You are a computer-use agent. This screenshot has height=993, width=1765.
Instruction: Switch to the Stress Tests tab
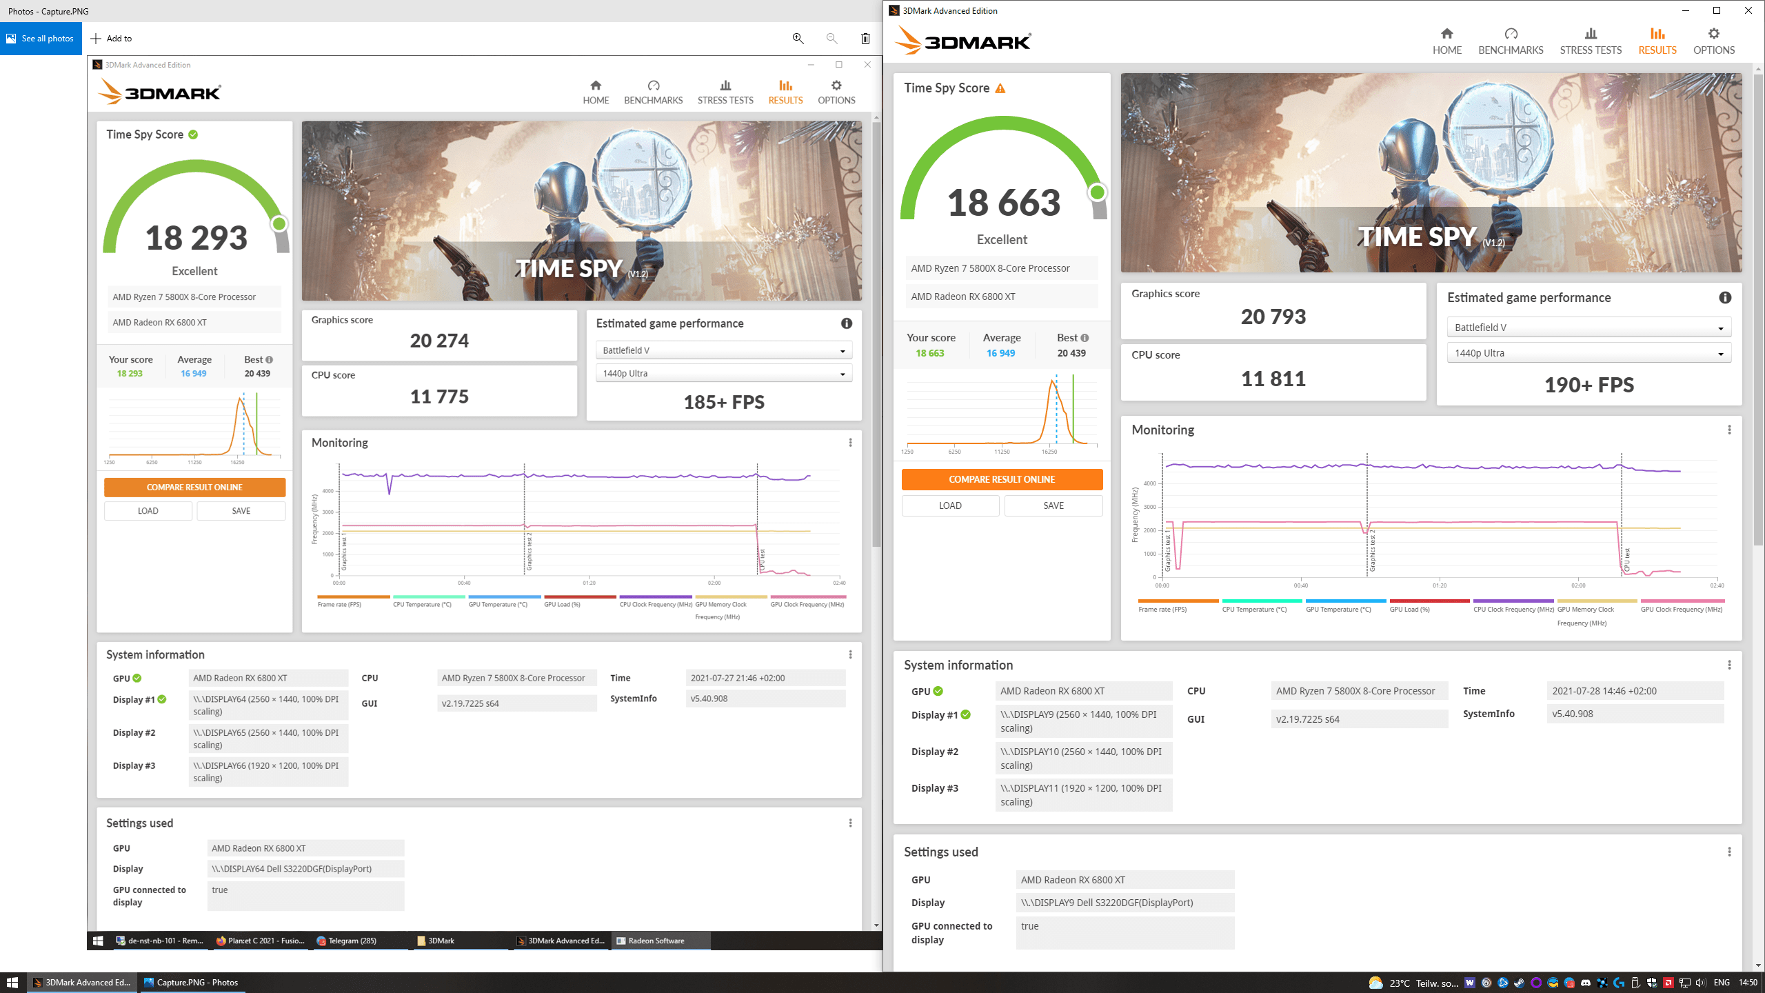[x=1591, y=41]
